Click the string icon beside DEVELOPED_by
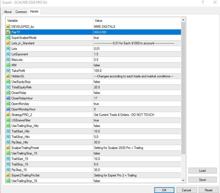The height and width of the screenshot is (193, 220). point(8,27)
